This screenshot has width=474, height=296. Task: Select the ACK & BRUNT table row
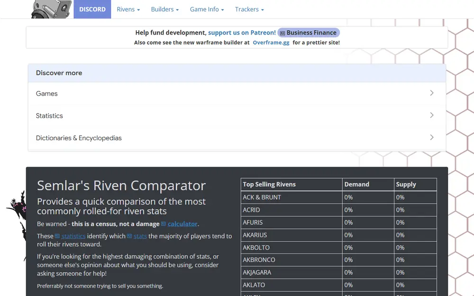click(338, 197)
